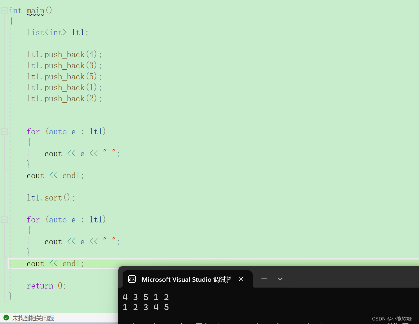The image size is (419, 324).
Task: Open a new terminal tab with plus
Action: [x=264, y=279]
